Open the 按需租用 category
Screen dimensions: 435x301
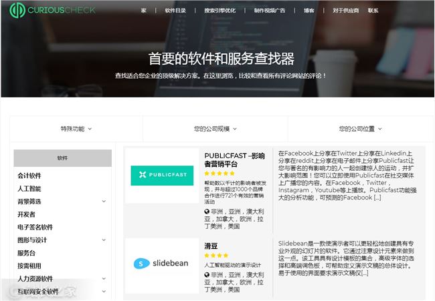pos(29,266)
